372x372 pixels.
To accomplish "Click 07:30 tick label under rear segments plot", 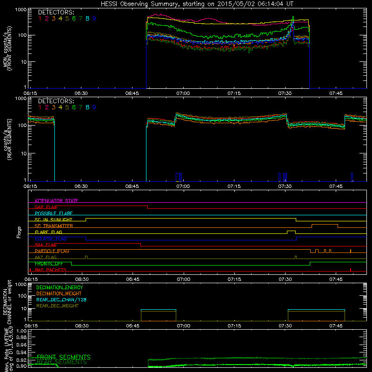I will coord(285,186).
